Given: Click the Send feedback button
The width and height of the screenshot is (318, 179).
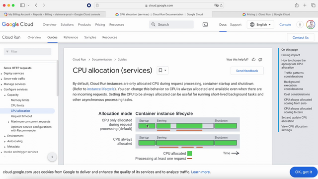Looking at the screenshot, I should click(247, 71).
